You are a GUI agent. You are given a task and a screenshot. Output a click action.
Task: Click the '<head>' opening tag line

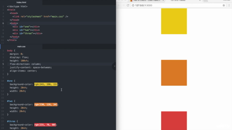(x=14, y=13)
